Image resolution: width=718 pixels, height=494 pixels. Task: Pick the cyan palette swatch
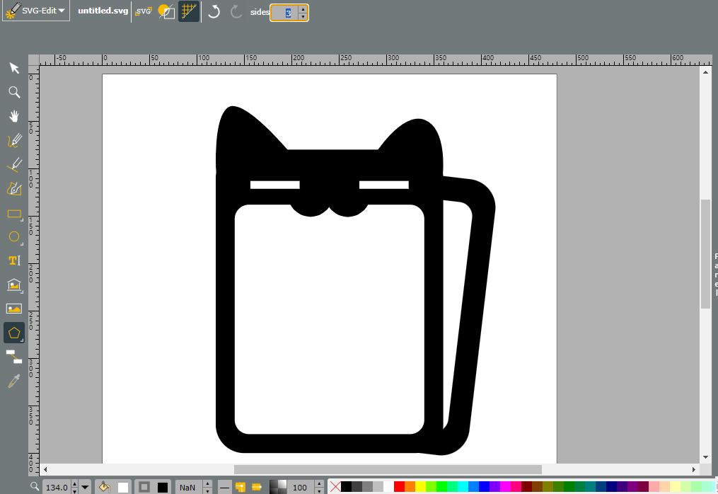463,487
